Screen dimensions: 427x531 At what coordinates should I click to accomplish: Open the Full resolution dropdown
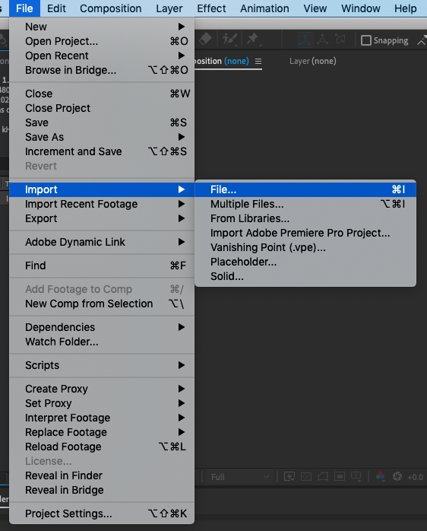point(239,477)
